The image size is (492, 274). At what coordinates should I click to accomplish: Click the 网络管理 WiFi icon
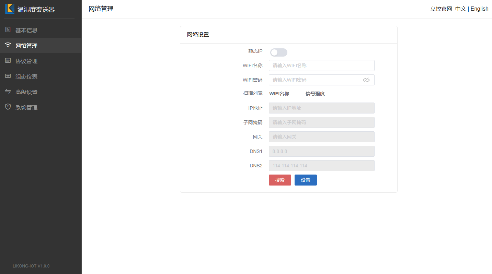point(8,45)
